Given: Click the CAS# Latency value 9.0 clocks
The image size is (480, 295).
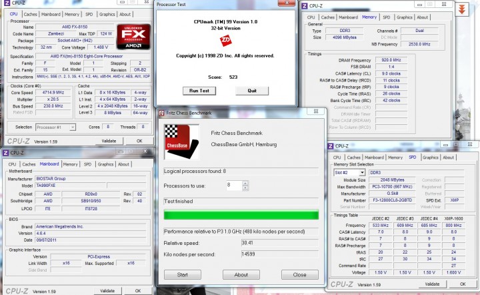Looking at the screenshot, I should coord(391,73).
